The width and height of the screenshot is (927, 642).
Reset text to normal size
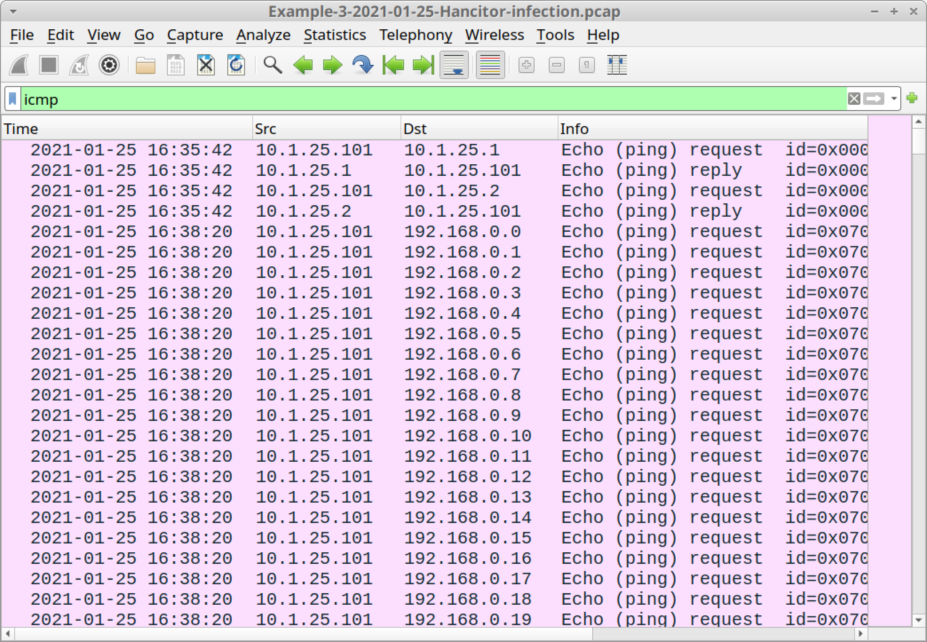[x=587, y=65]
